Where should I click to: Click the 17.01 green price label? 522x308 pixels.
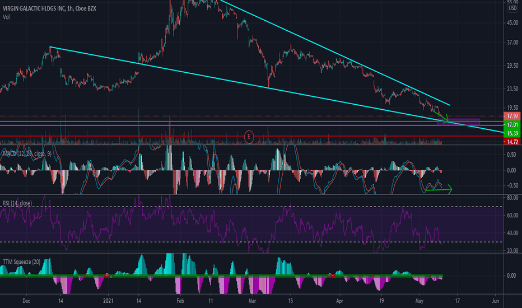512,125
